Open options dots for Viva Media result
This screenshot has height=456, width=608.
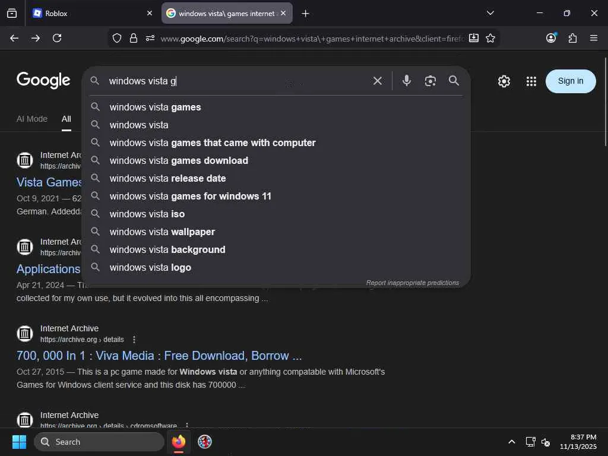pyautogui.click(x=134, y=340)
